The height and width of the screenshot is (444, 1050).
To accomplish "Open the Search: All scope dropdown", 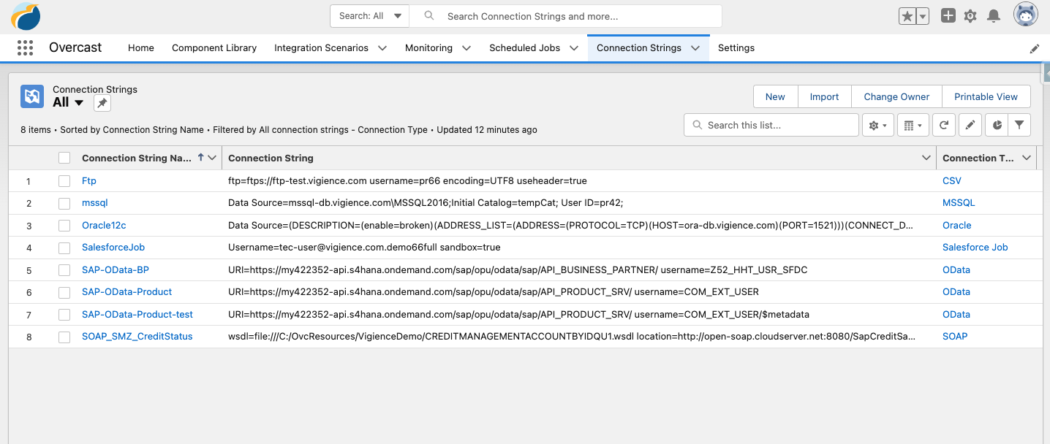I will pyautogui.click(x=369, y=16).
